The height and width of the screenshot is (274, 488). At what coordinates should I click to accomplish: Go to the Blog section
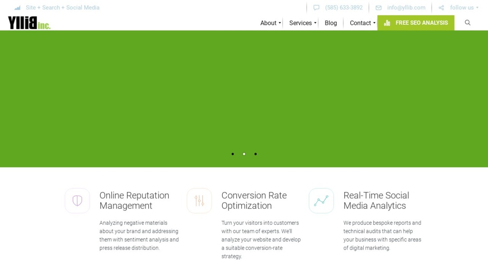coord(331,23)
